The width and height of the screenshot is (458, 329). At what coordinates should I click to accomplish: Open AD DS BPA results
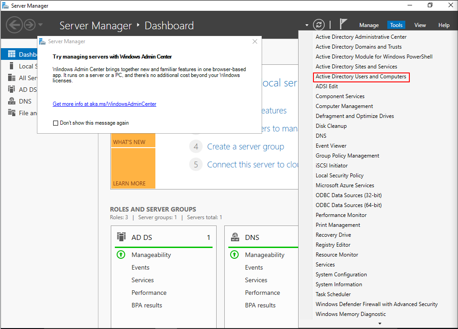tap(147, 305)
